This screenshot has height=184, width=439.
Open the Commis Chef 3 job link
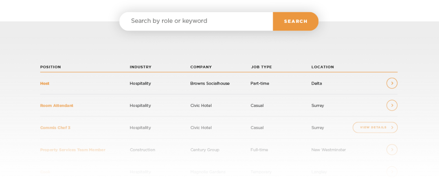(55, 128)
